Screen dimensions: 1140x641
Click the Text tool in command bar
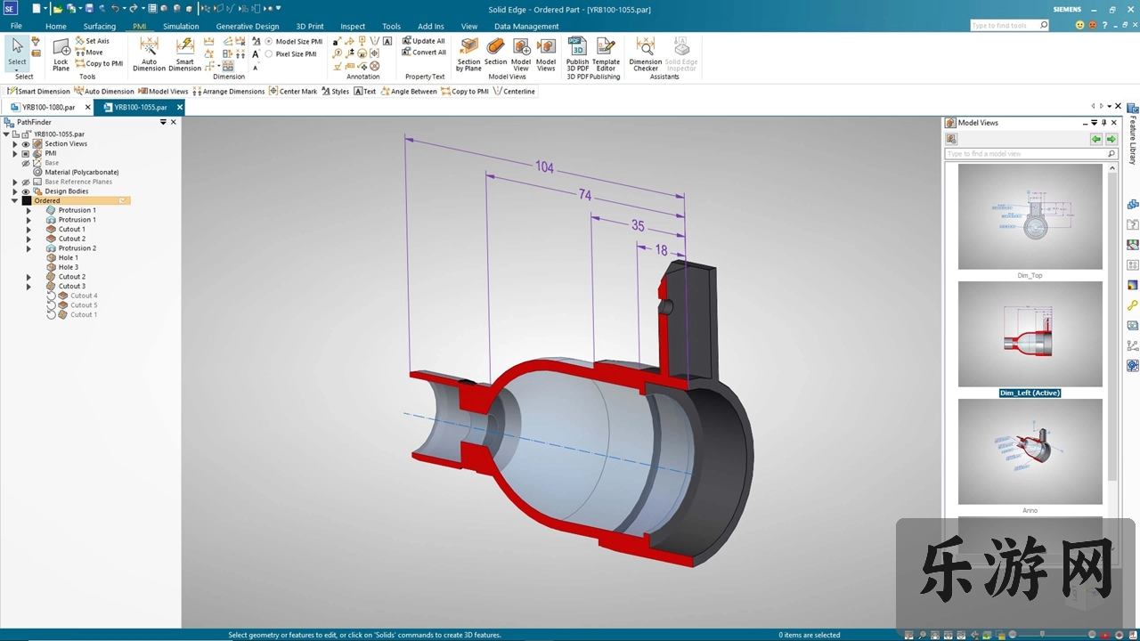(x=364, y=91)
